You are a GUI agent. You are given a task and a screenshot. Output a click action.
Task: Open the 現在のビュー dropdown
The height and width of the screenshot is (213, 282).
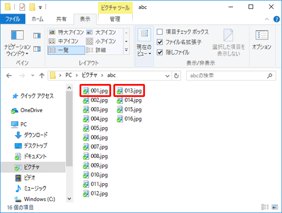click(x=144, y=46)
